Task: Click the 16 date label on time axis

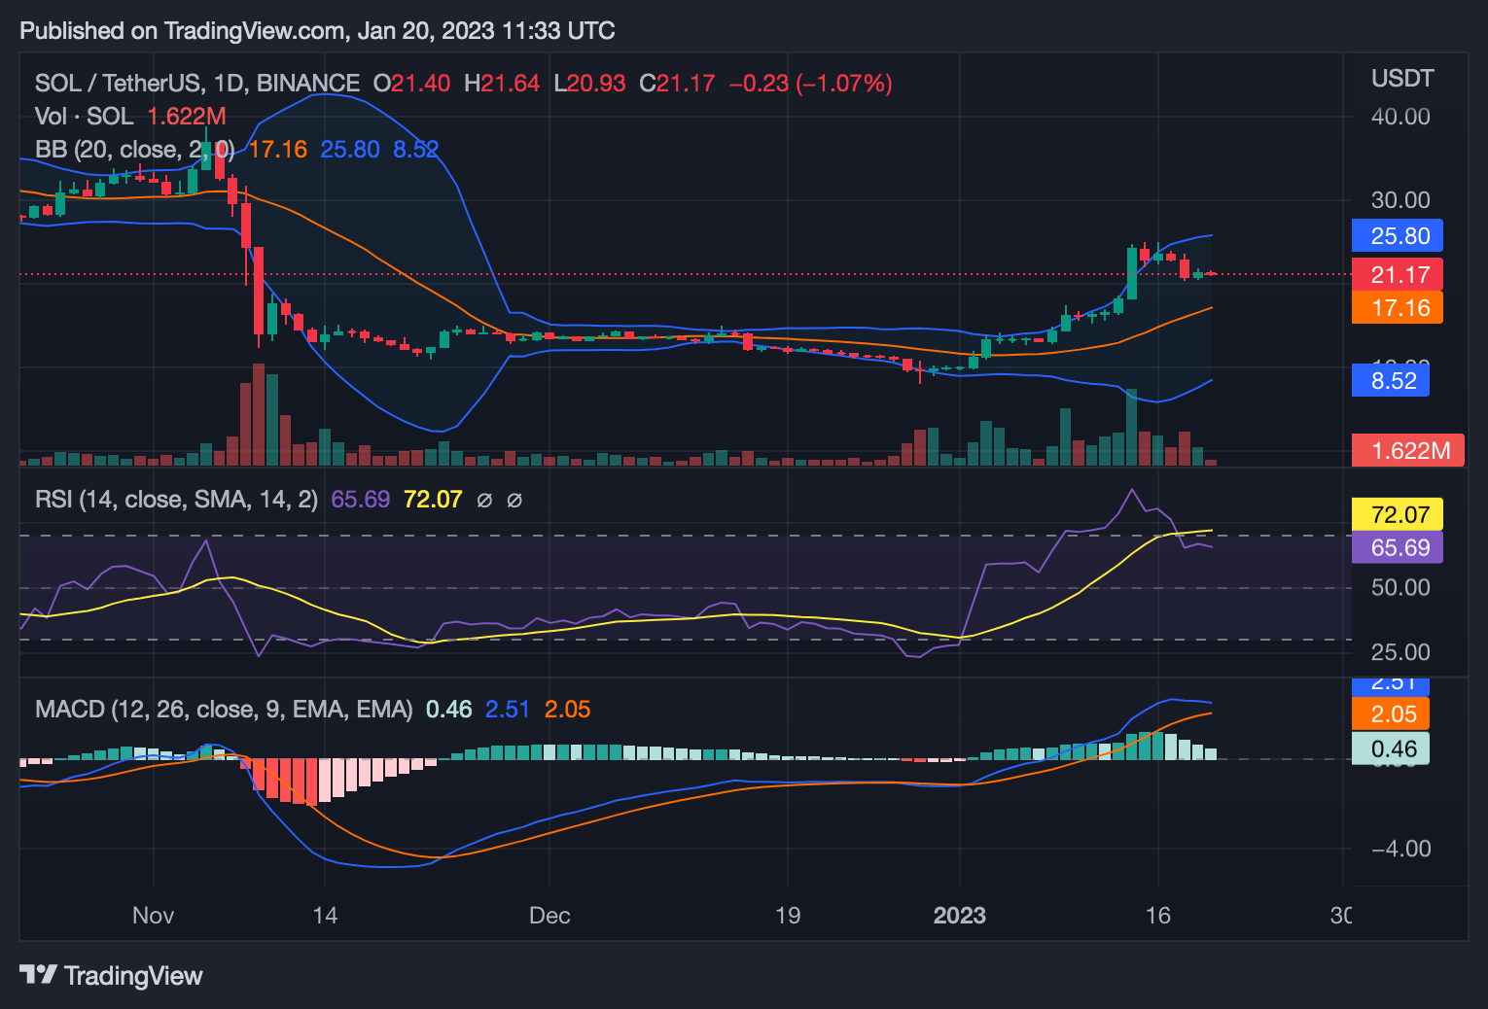Action: pos(1158,916)
